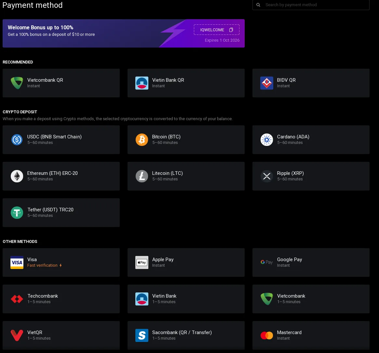Click the BIDV QR diamond logo
Viewport: 379px width, 353px height.
[267, 83]
